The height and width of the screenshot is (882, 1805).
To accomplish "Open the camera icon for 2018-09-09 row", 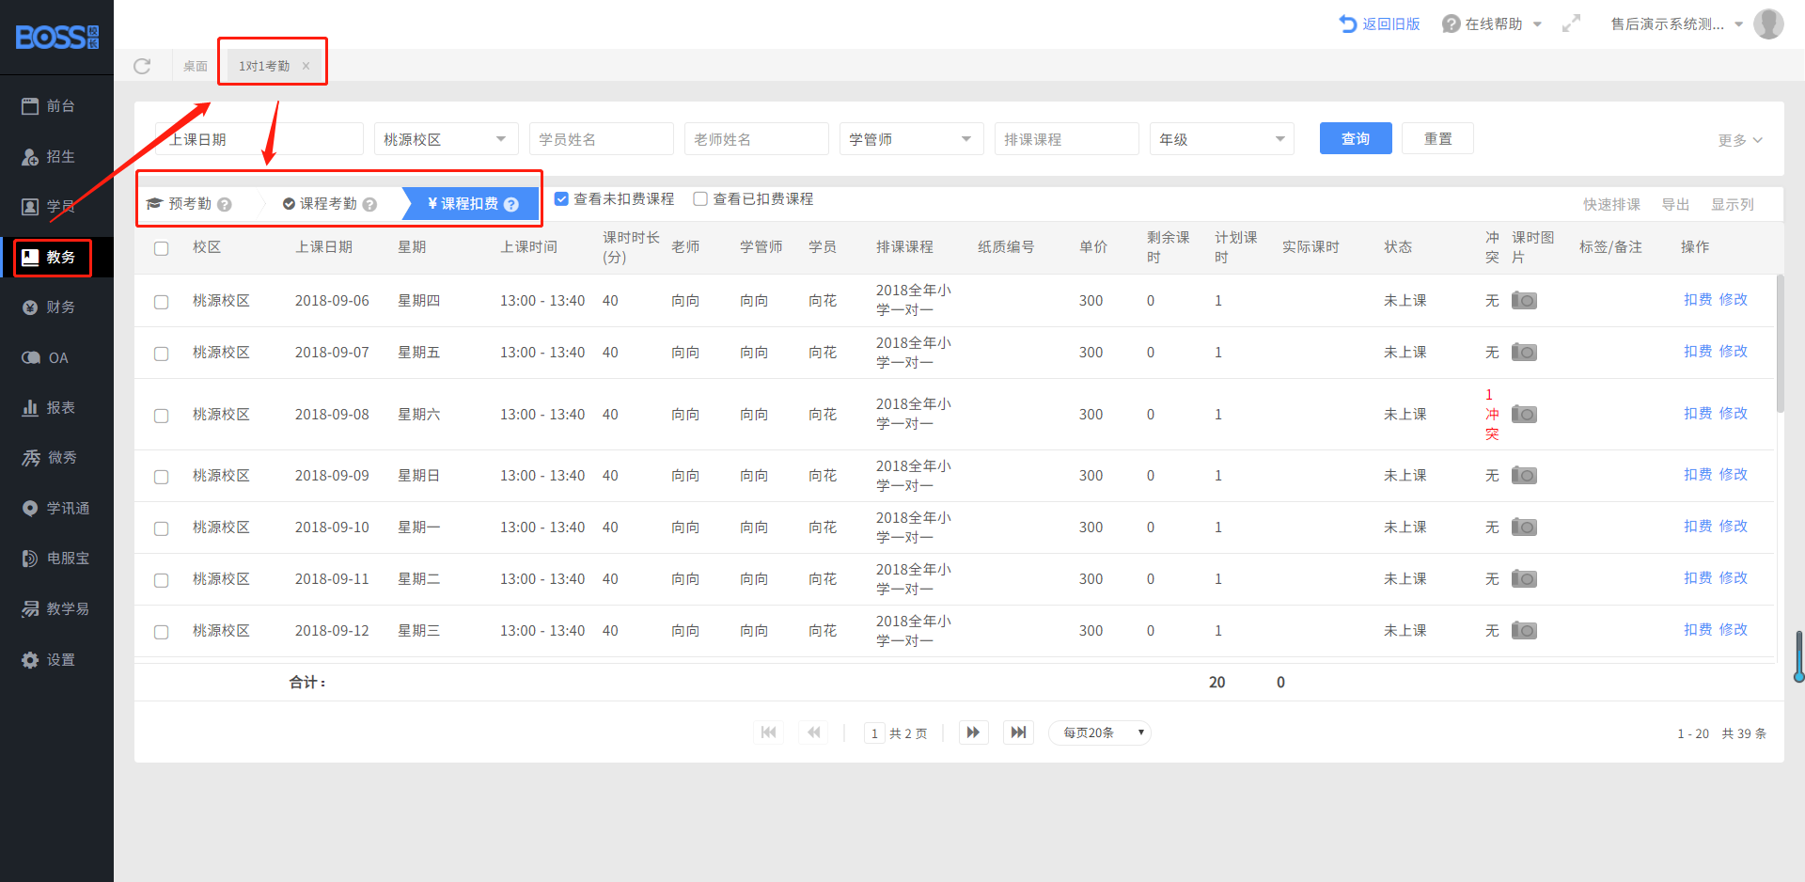I will pos(1524,476).
